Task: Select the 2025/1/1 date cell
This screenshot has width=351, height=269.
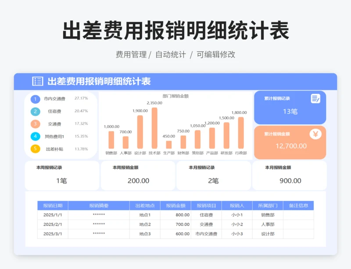Action: click(x=53, y=215)
